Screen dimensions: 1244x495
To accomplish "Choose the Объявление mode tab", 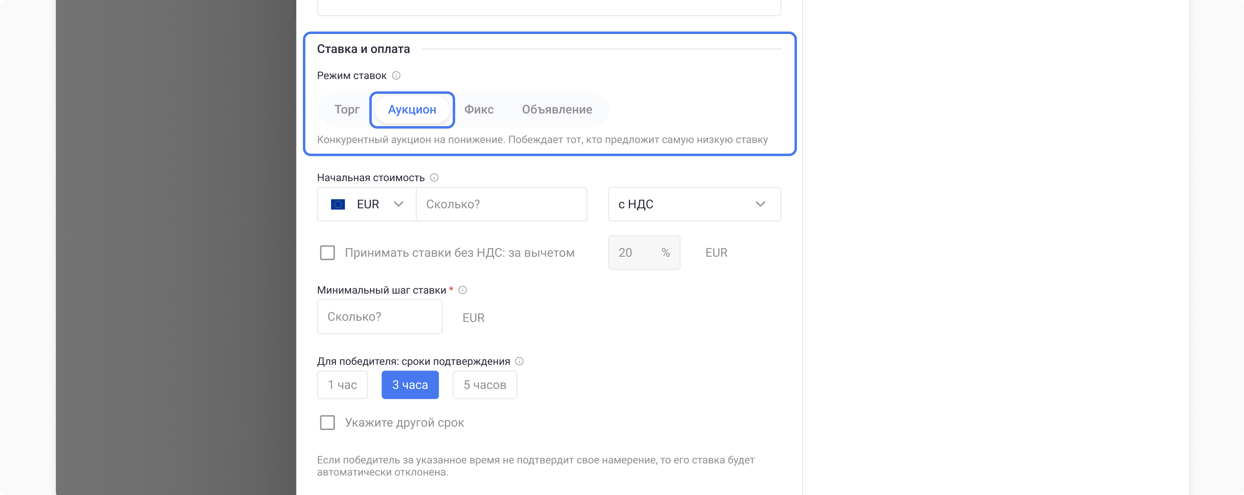I will coord(557,110).
